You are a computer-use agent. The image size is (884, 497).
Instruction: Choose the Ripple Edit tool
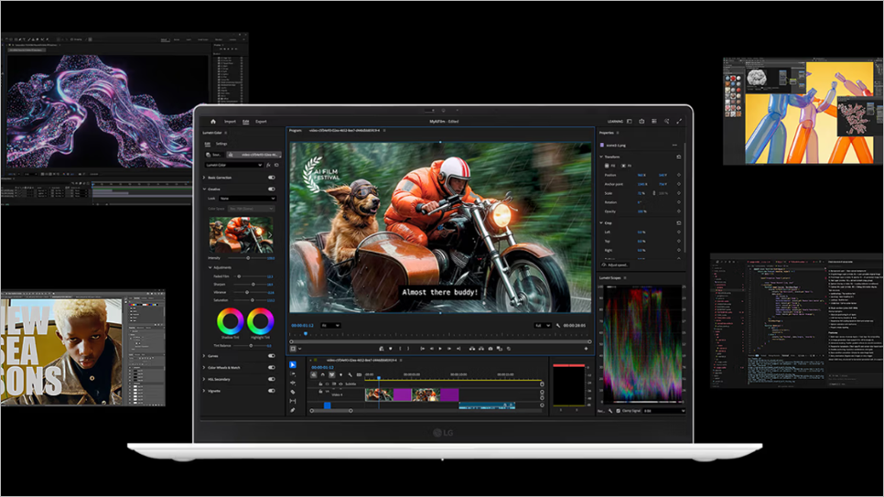click(293, 383)
